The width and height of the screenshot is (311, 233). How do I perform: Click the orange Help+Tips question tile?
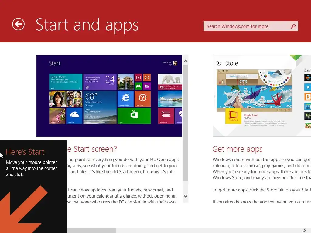coord(143,99)
